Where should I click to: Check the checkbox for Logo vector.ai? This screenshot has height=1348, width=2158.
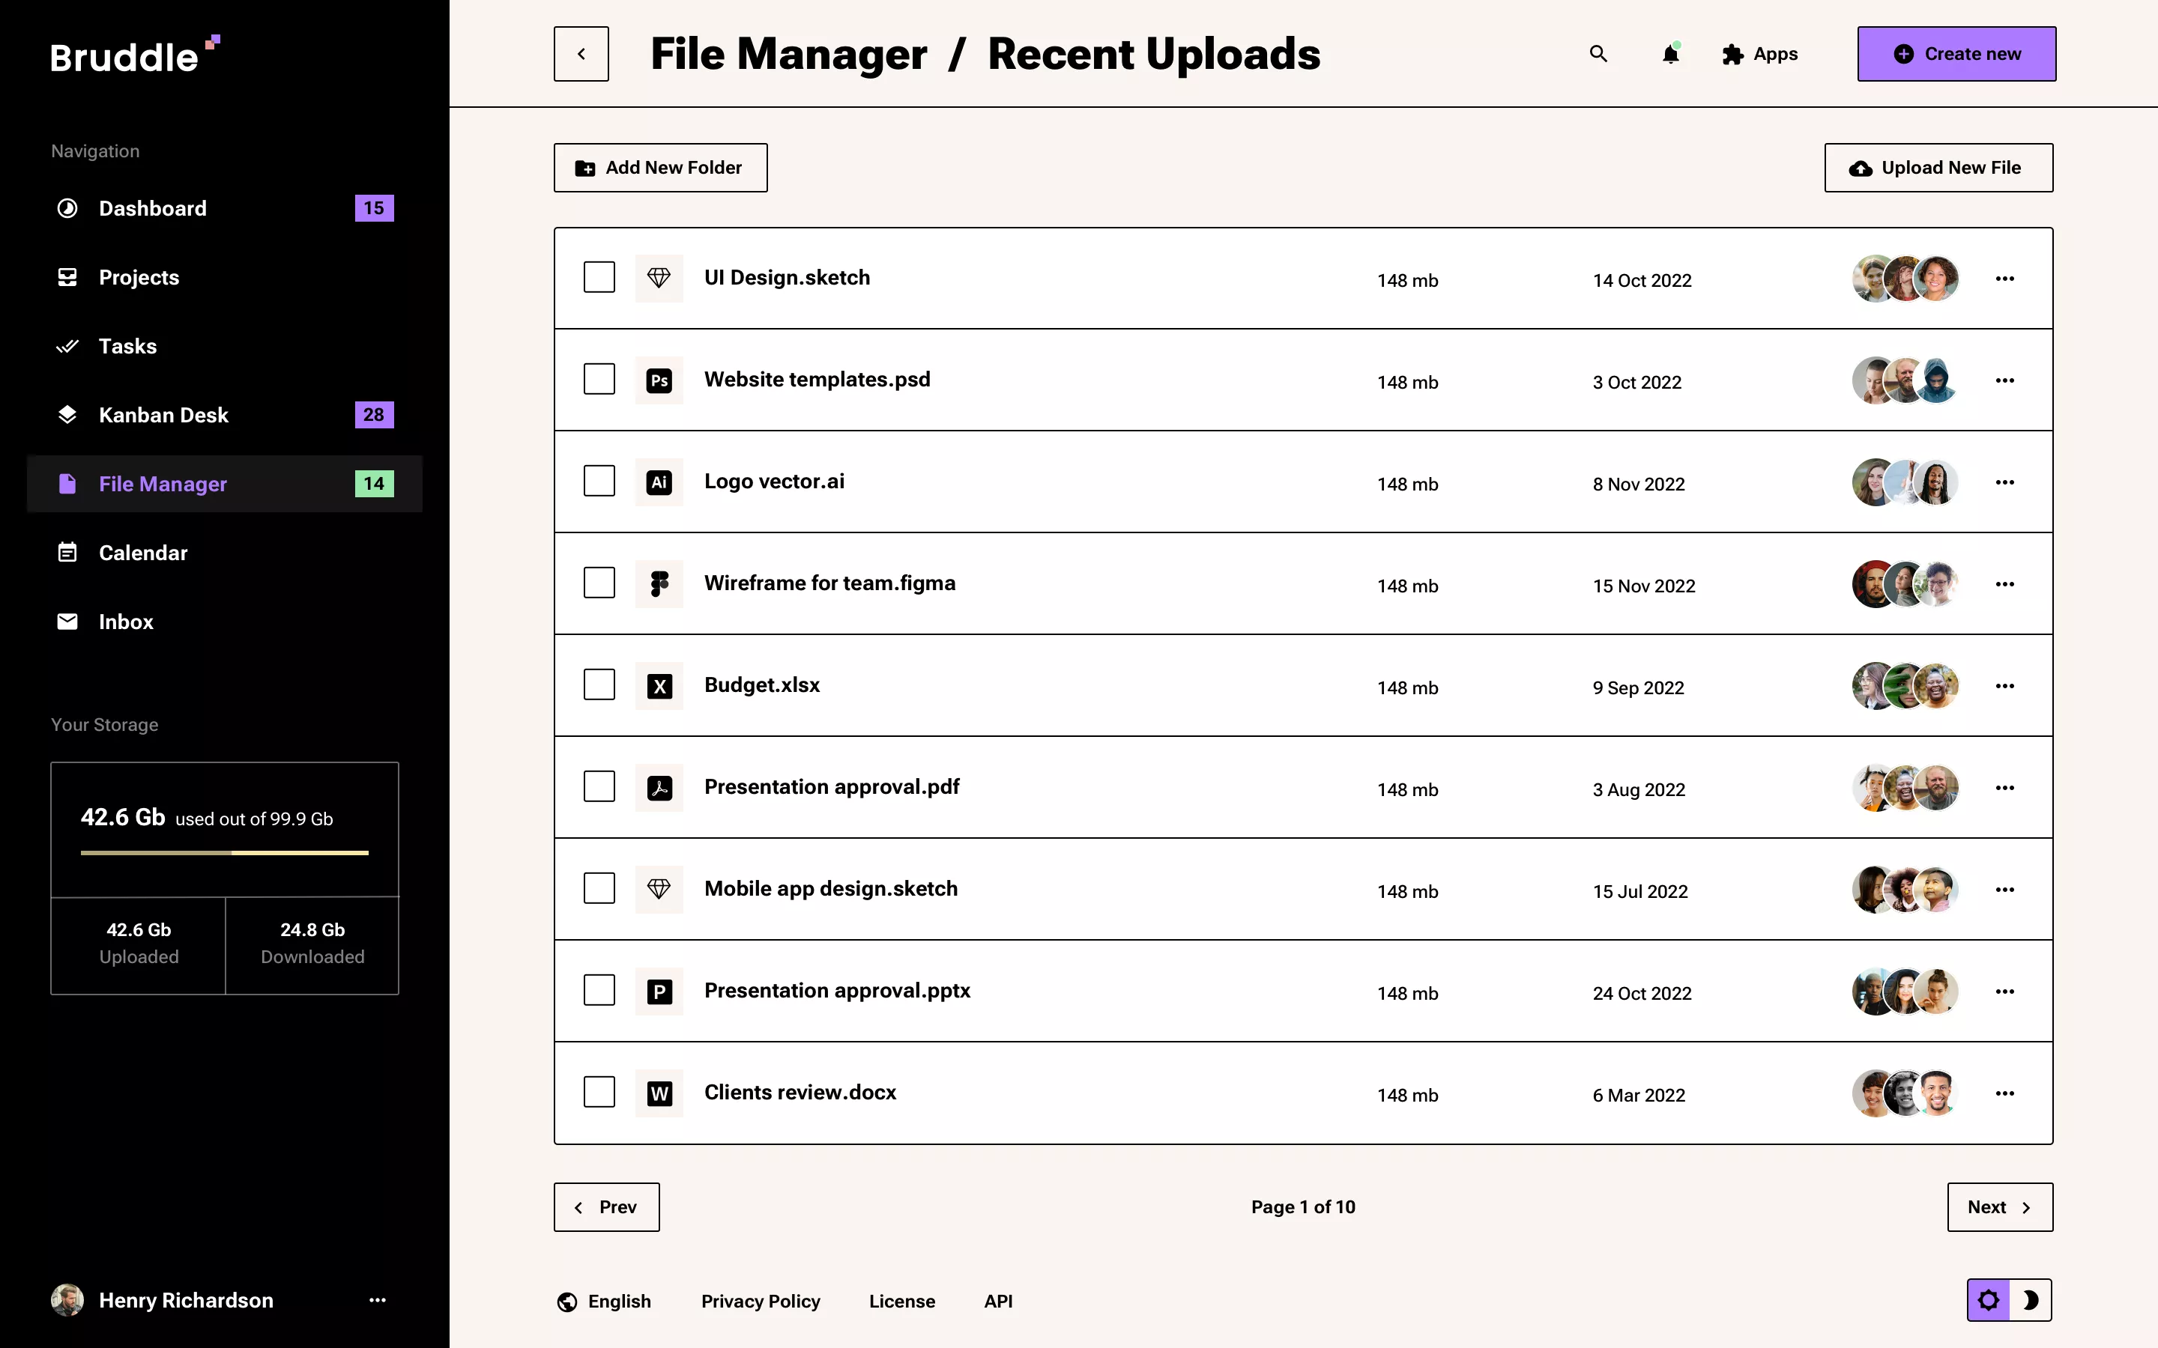[x=599, y=481]
